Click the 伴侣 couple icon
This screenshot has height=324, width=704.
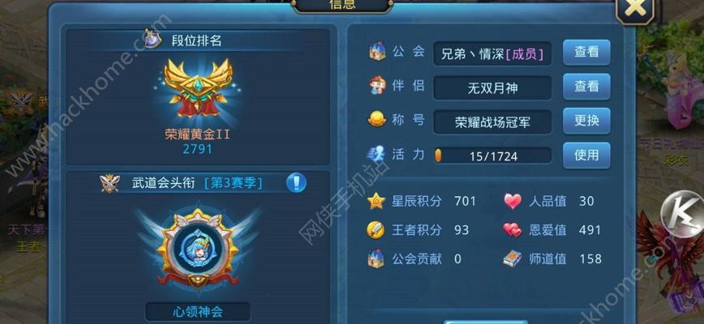(x=377, y=85)
